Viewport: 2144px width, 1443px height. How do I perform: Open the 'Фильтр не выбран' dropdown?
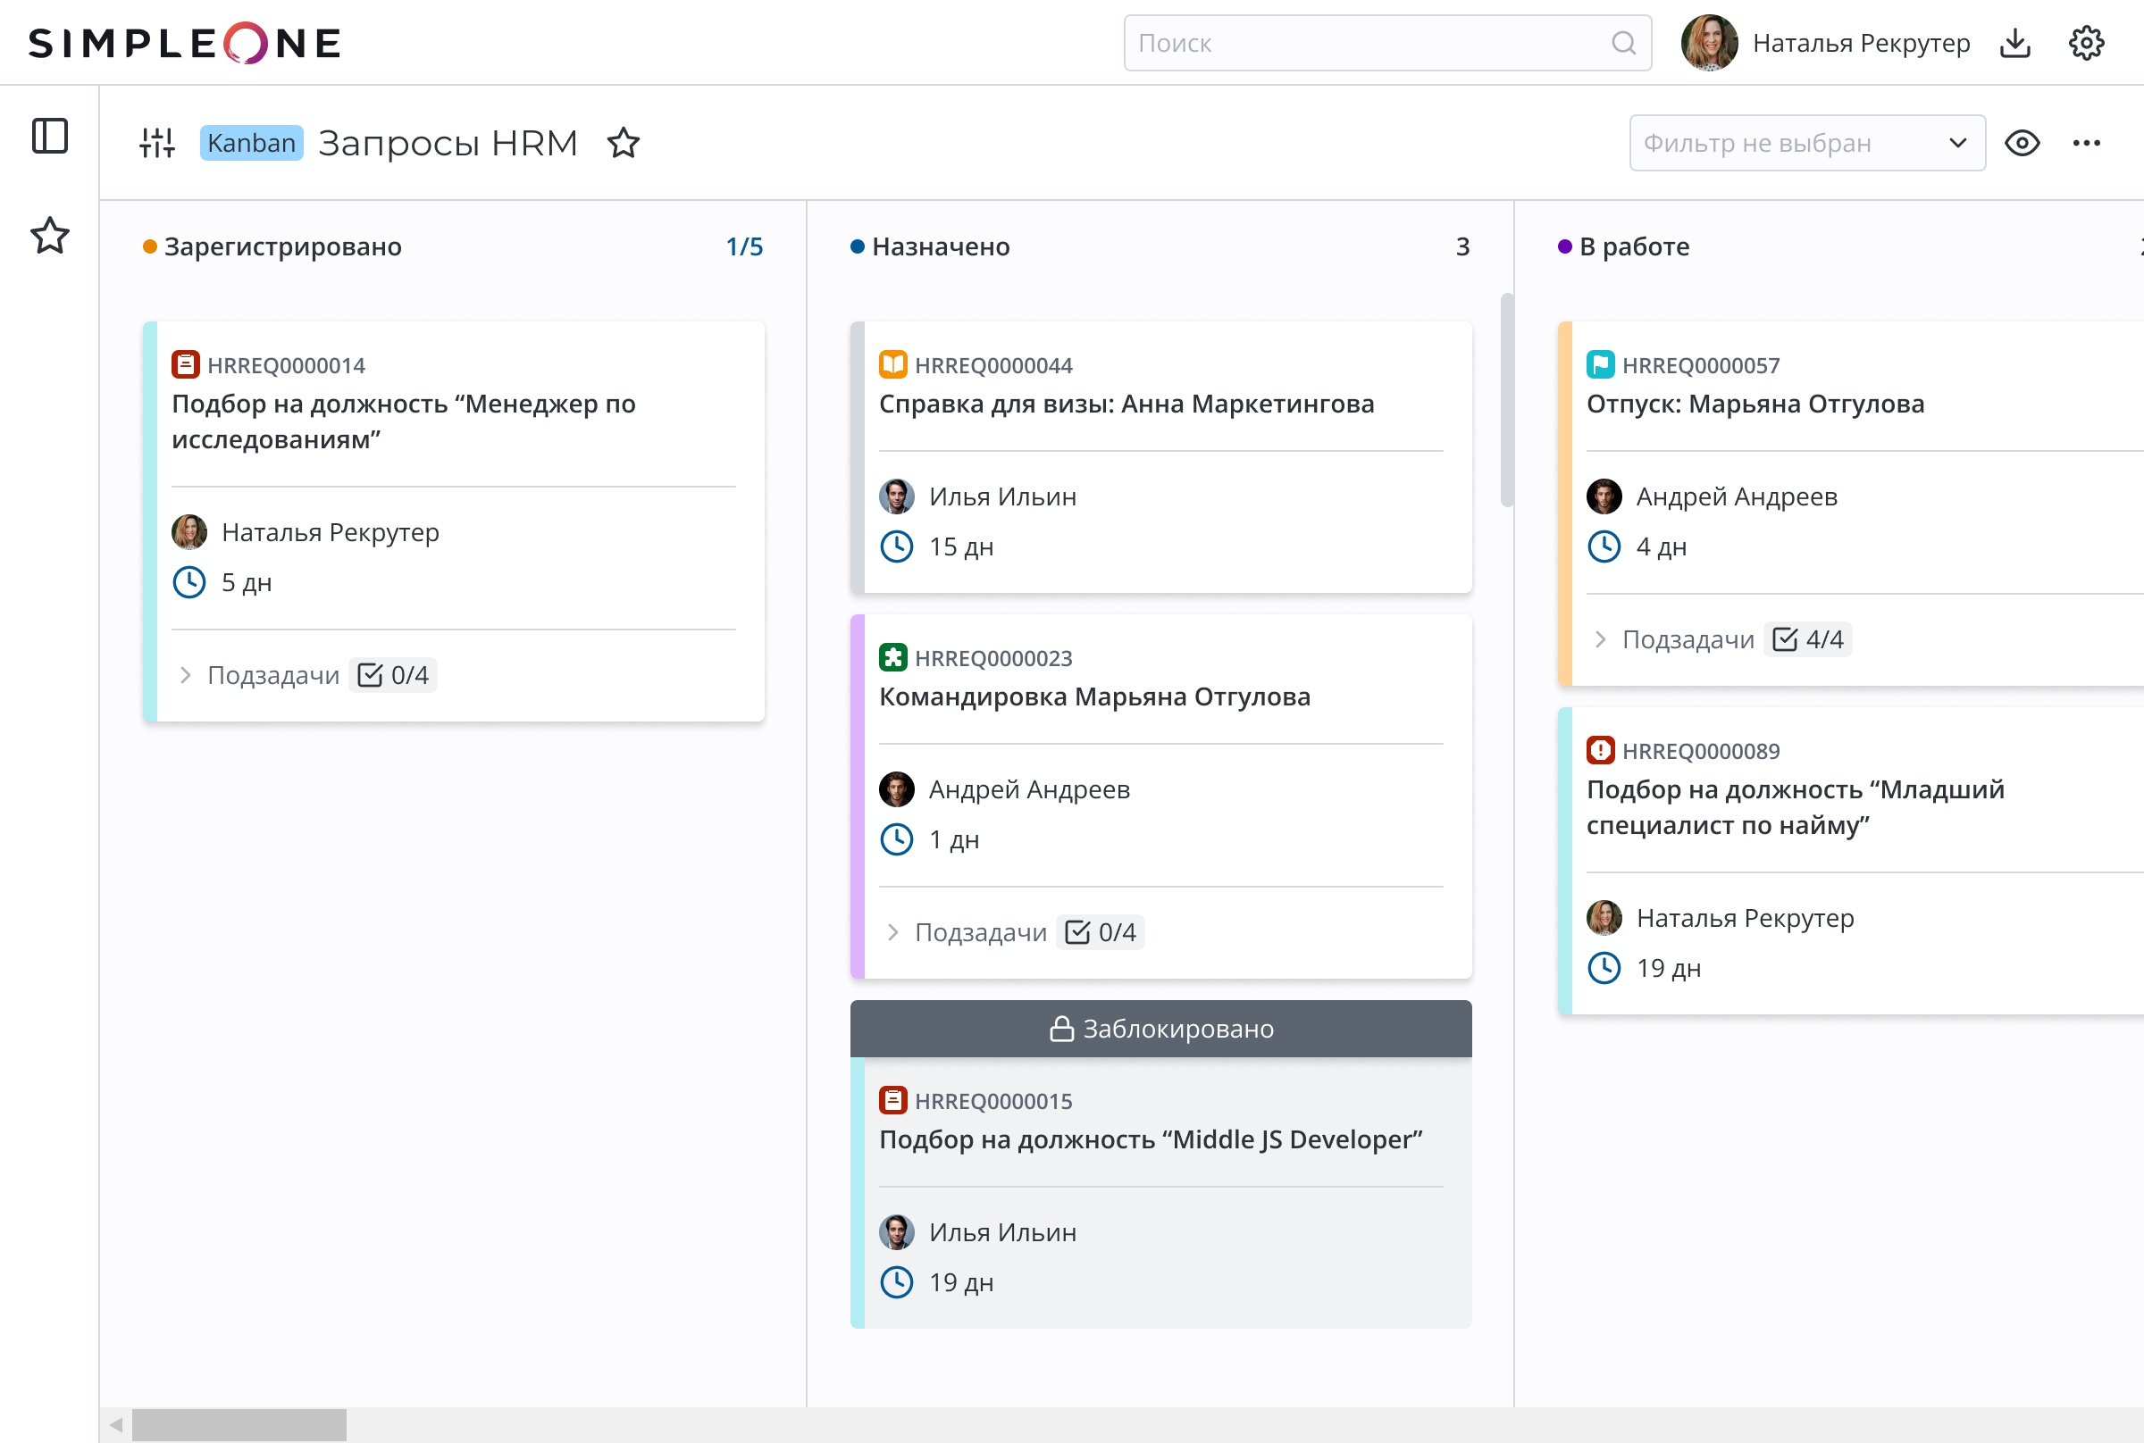click(1806, 143)
